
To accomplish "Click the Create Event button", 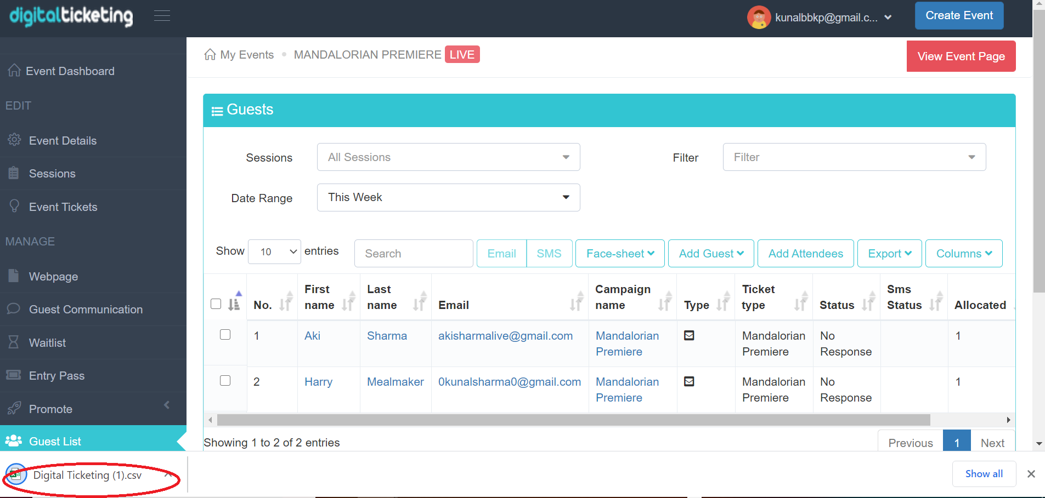I will (x=959, y=15).
